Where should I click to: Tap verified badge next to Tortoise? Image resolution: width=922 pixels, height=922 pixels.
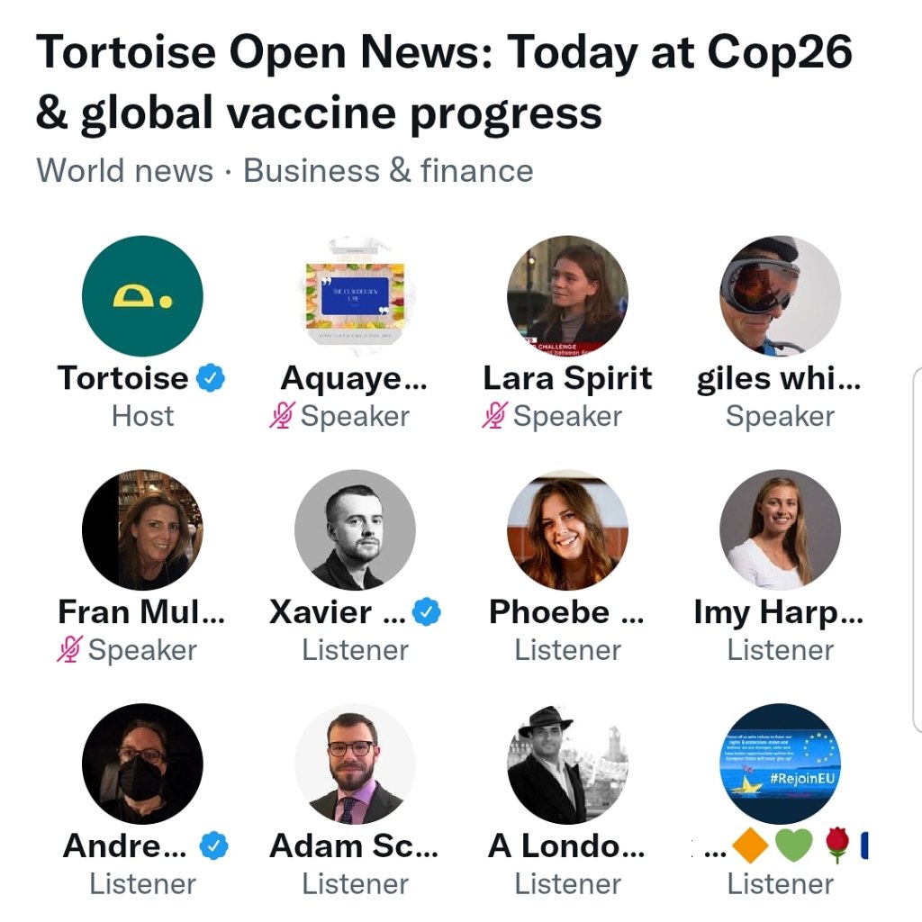(x=211, y=379)
